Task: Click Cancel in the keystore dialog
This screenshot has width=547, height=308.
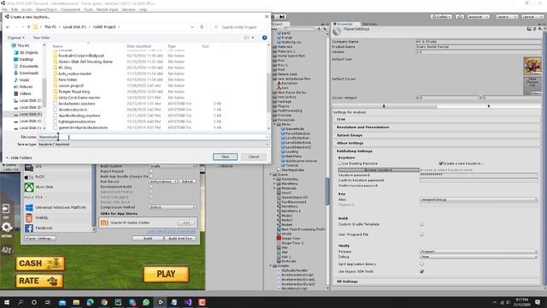Action: 254,157
